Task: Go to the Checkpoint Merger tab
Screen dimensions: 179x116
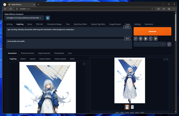Action: [x=54, y=24]
